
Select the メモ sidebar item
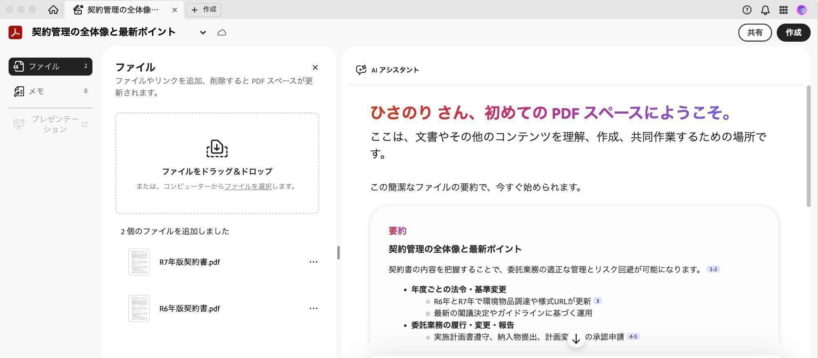pyautogui.click(x=50, y=91)
